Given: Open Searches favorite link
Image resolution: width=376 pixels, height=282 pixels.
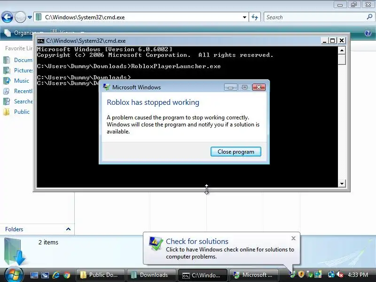Looking at the screenshot, I should click(x=18, y=102).
